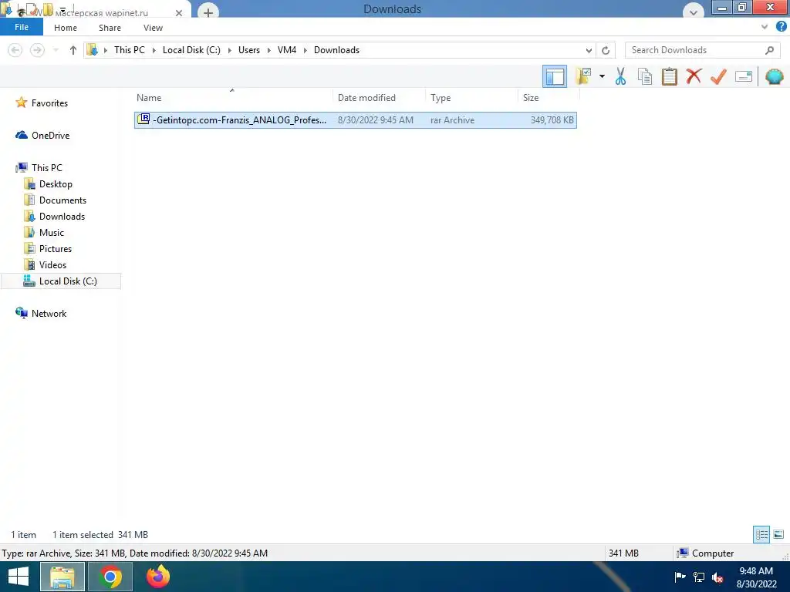Open Action Center flag in tray
This screenshot has height=592, width=790.
pos(680,577)
